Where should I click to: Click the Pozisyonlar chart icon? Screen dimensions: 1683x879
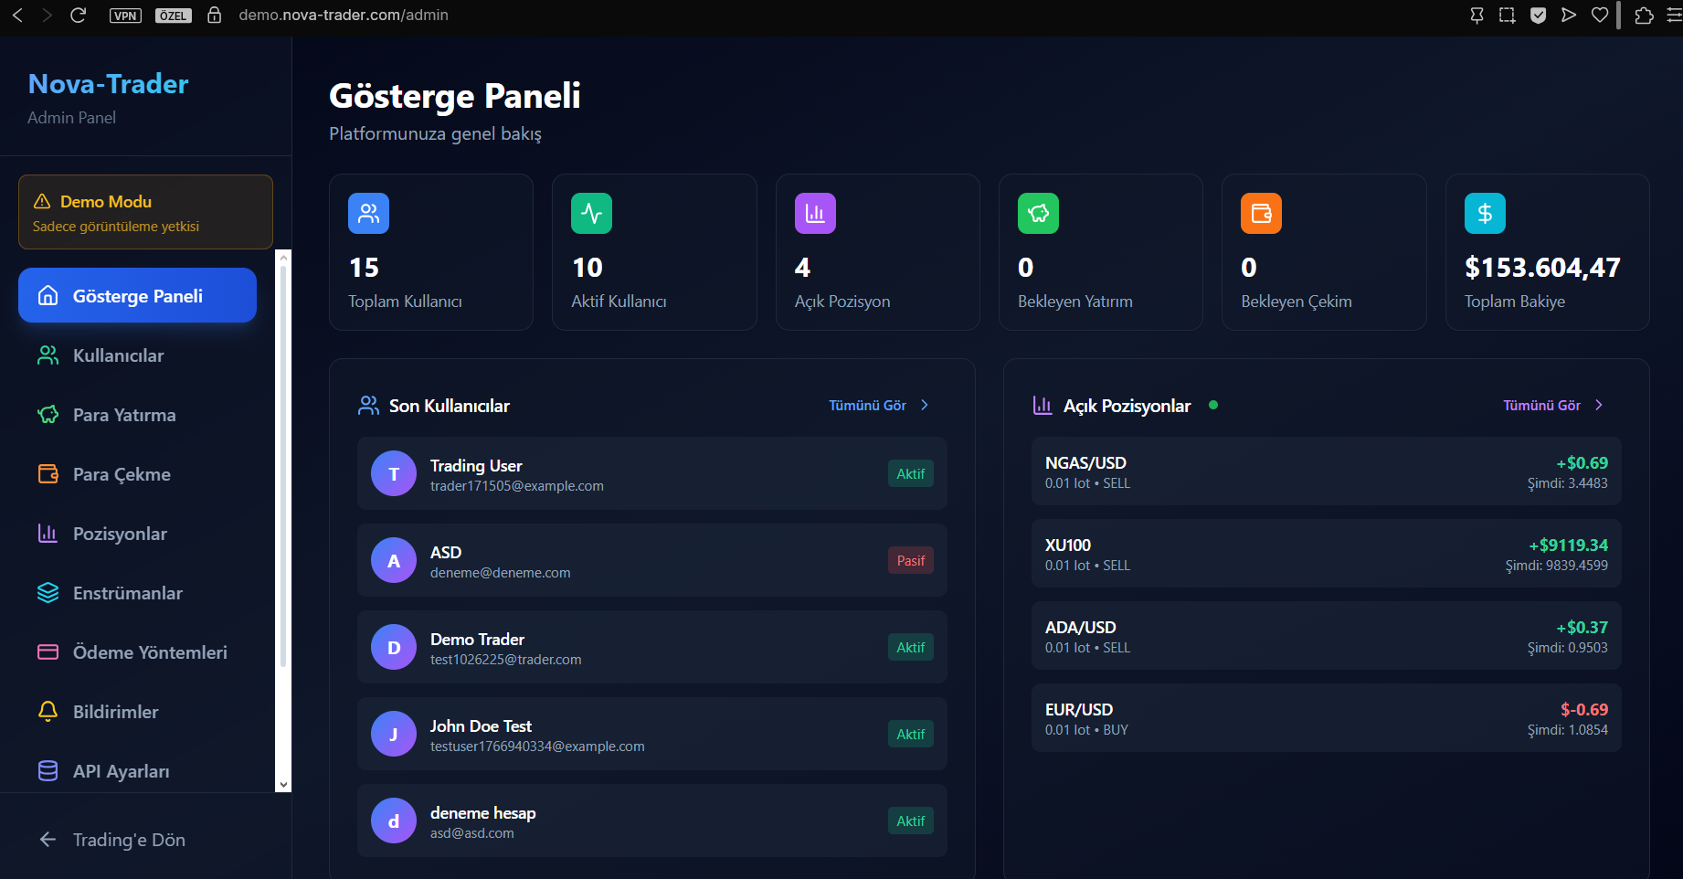tap(48, 533)
